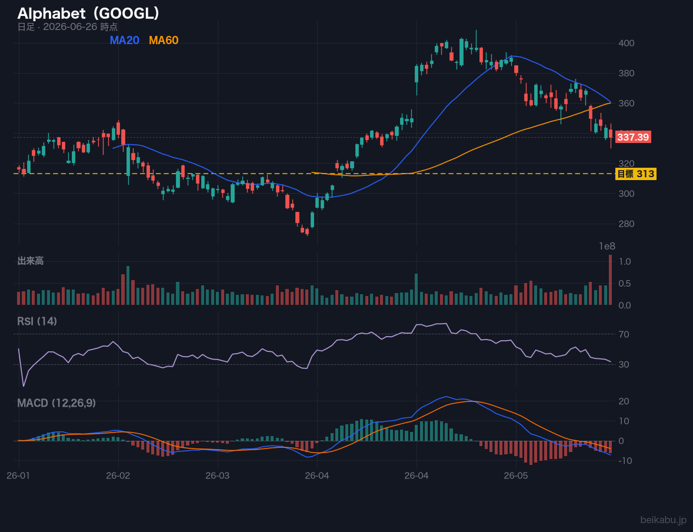This screenshot has height=532, width=693.
Task: Click the 380 price axis label
Action: [x=627, y=73]
